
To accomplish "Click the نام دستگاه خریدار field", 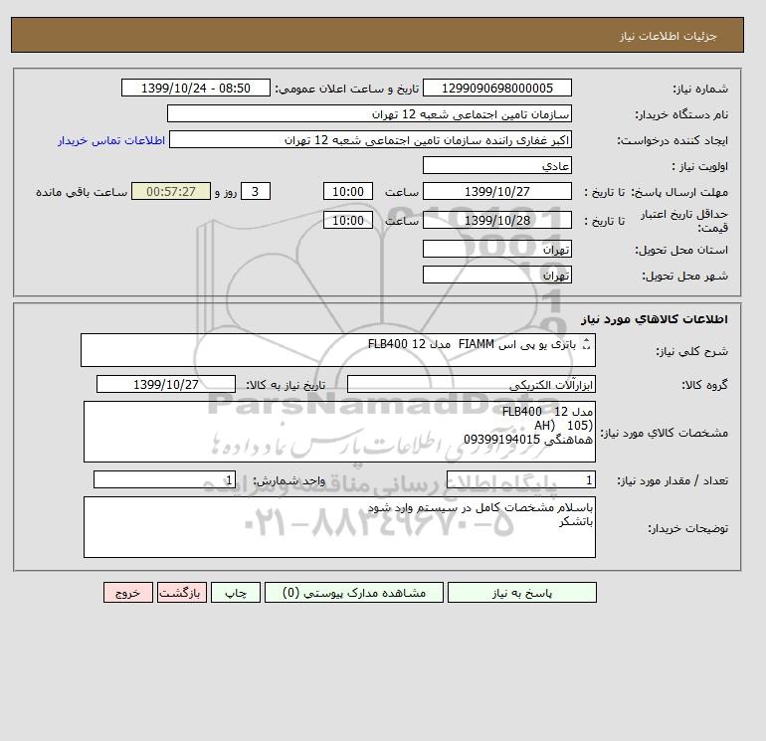I will tap(369, 113).
